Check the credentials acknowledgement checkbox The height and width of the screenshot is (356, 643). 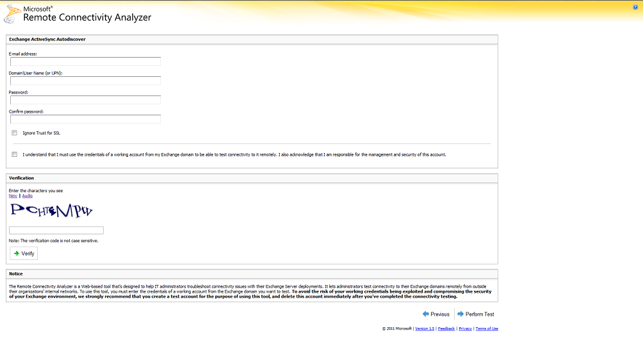click(14, 154)
